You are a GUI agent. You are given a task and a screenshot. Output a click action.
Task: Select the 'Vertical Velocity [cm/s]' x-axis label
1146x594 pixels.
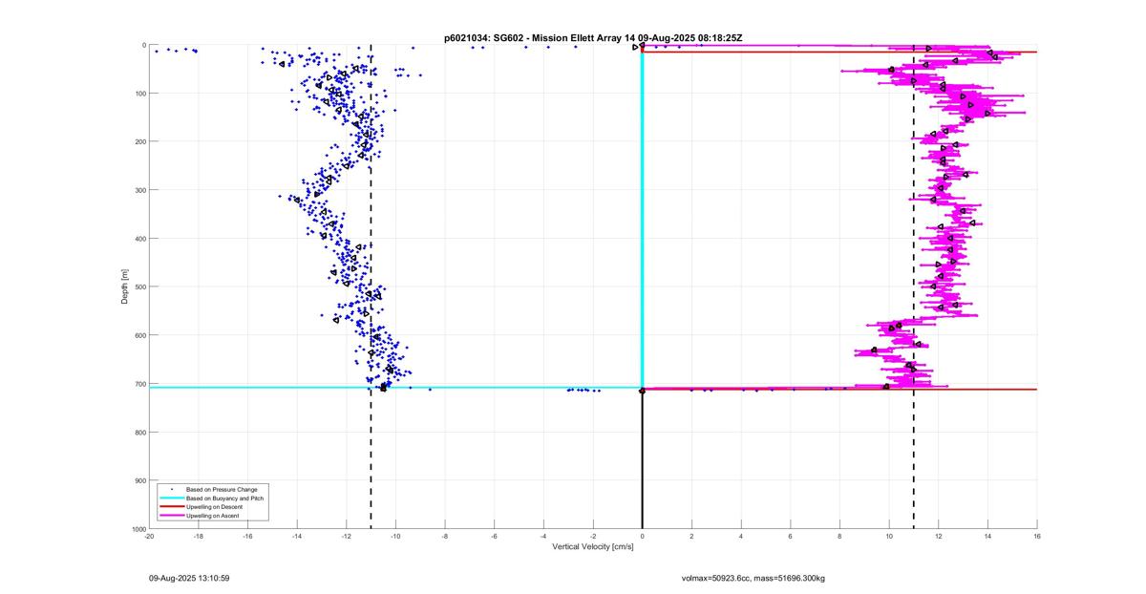[x=592, y=547]
